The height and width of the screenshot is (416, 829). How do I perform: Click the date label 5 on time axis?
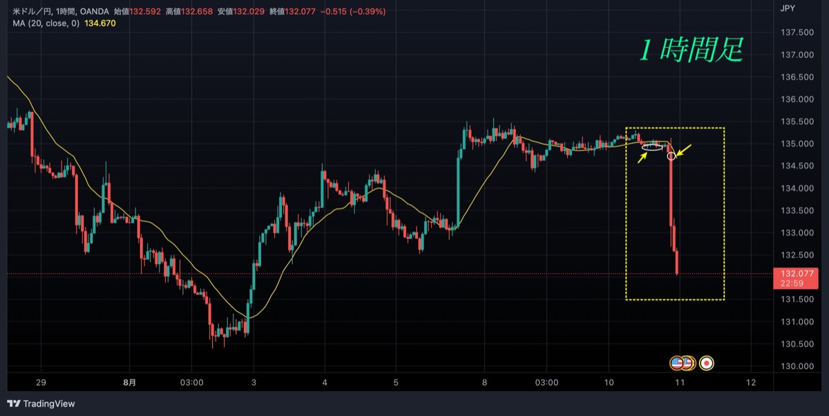tap(396, 382)
